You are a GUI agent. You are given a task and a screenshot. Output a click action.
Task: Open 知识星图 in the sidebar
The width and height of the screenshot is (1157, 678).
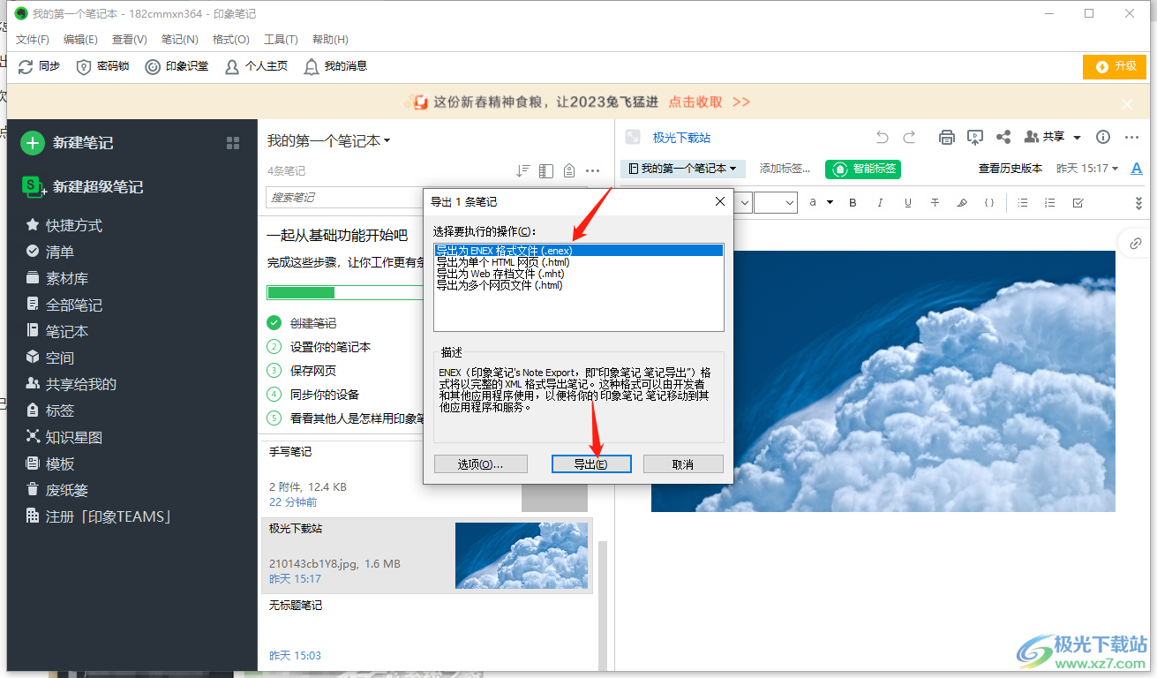(x=74, y=437)
